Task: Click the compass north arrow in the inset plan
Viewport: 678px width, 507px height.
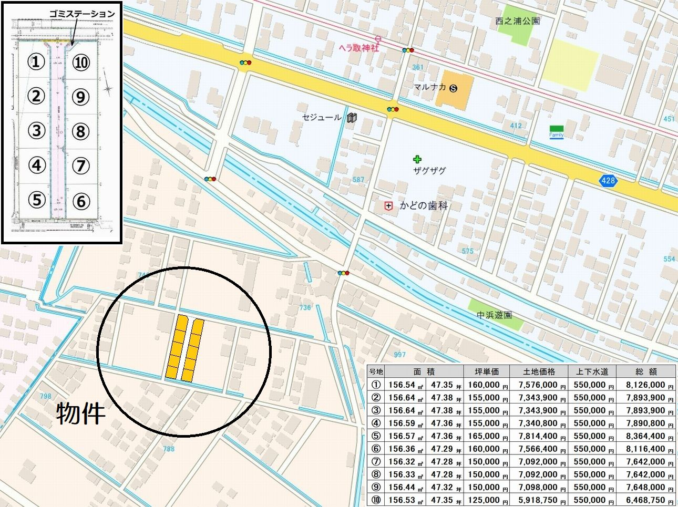Action: click(x=108, y=88)
